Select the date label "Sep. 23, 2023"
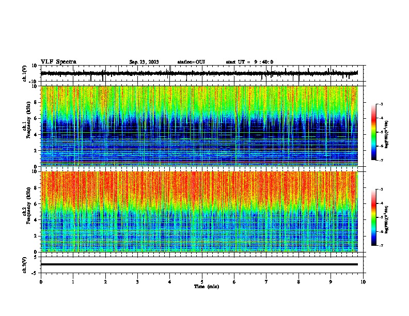 (x=144, y=62)
